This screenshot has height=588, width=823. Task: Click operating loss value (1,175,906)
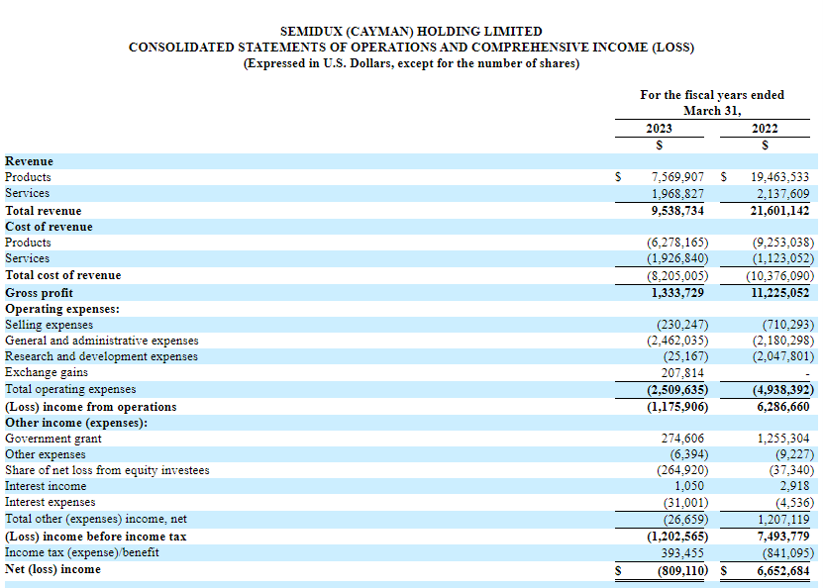coord(677,407)
